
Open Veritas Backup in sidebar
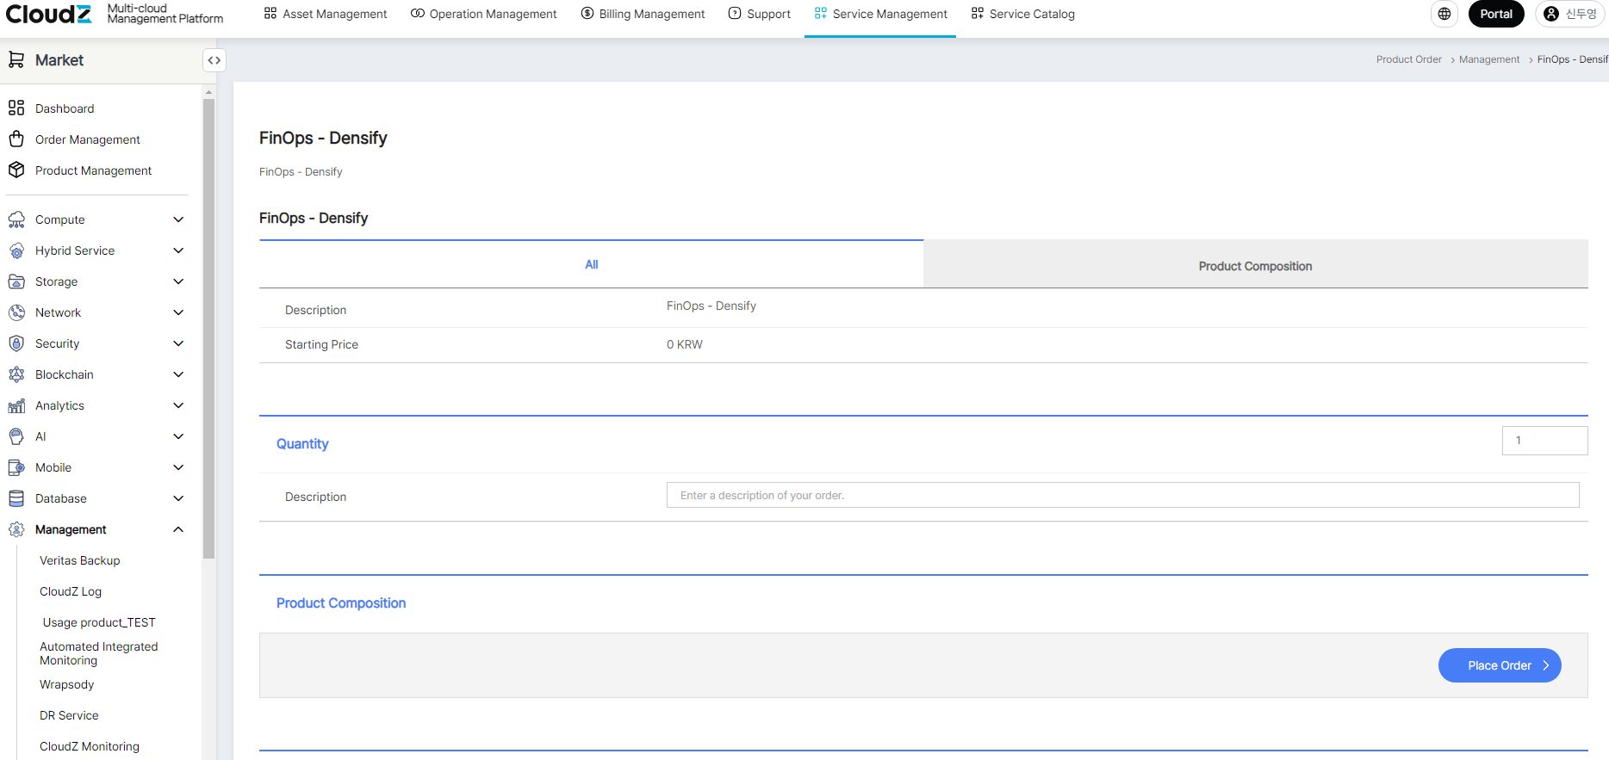[x=79, y=560]
